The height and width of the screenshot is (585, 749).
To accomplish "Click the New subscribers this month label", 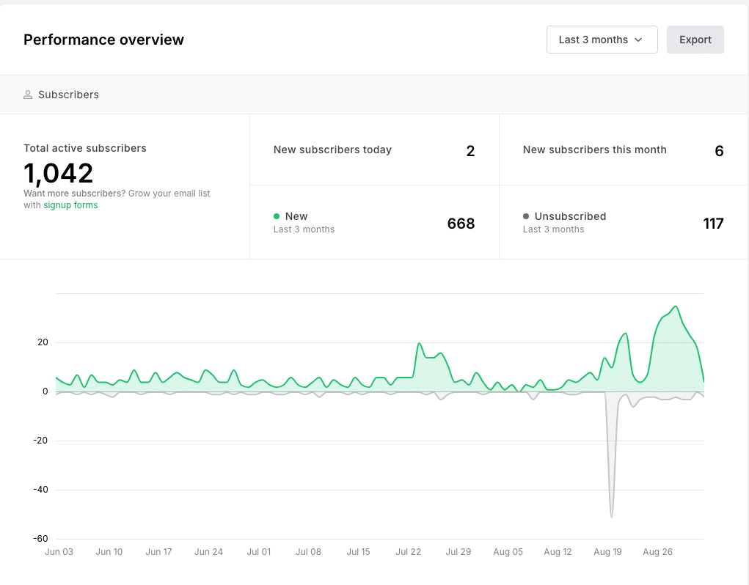I will click(594, 150).
